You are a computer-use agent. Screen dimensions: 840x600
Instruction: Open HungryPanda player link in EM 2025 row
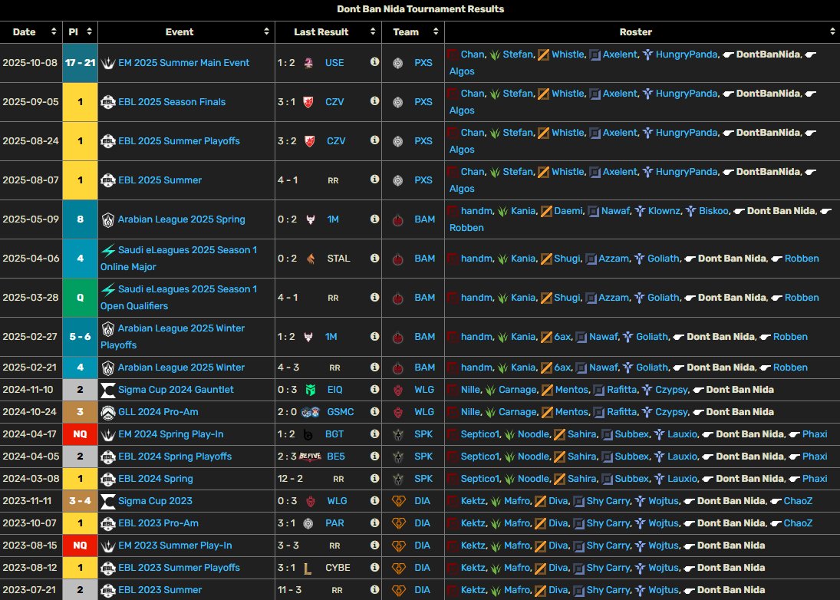[x=687, y=54]
